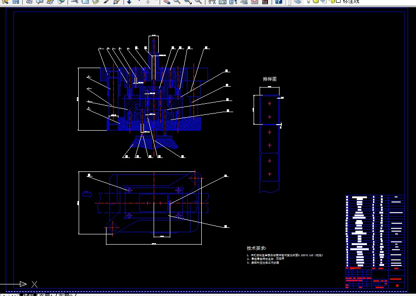Screen dimensions: 416x296
Task: Cut selection with the scissors icon
Action: click(x=75, y=1)
